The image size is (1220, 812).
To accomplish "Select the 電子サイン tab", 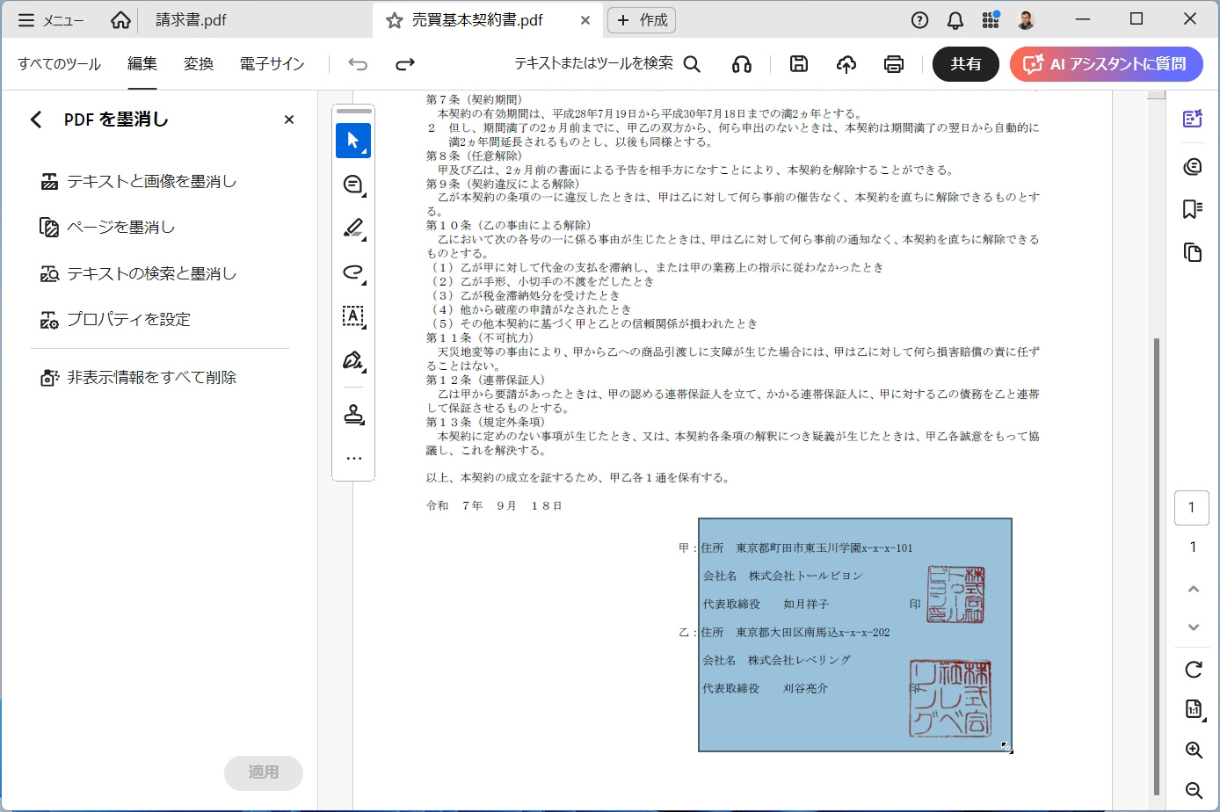I will 272,63.
